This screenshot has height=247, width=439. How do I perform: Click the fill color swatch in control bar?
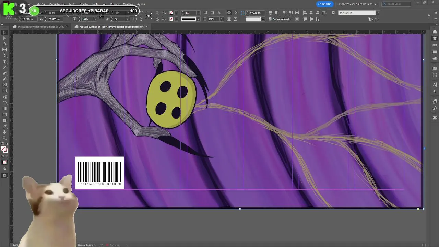171,13
